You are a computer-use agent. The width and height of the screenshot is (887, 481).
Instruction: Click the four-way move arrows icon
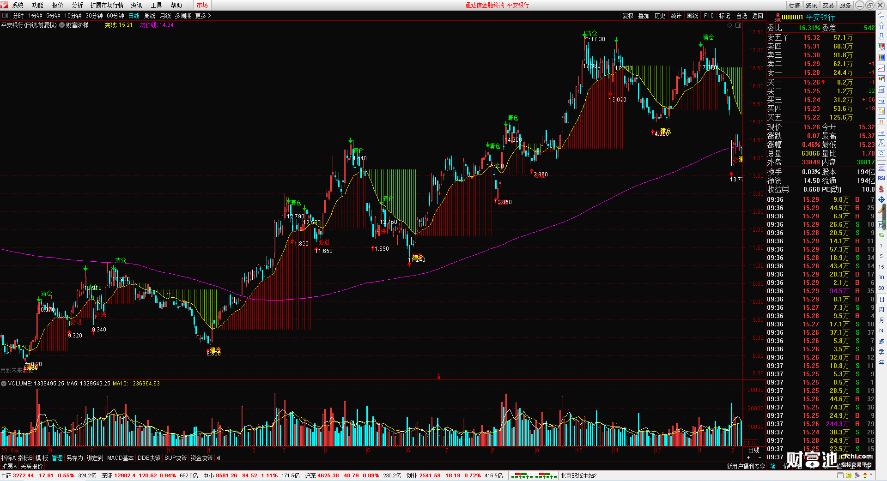click(x=881, y=200)
